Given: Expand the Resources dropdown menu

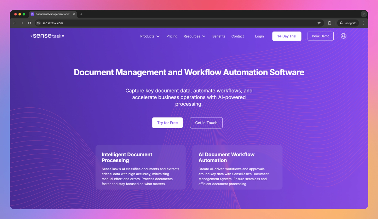Looking at the screenshot, I should pyautogui.click(x=194, y=36).
